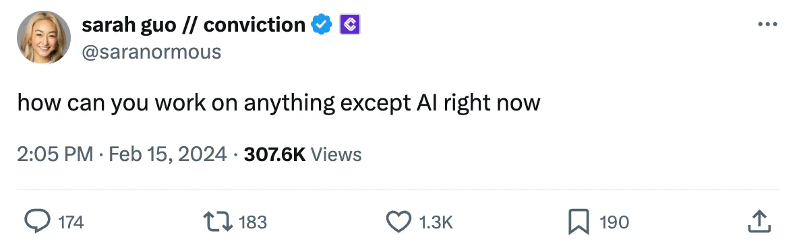801x252 pixels.
Task: Click the tweet text about working on AI
Action: (279, 104)
